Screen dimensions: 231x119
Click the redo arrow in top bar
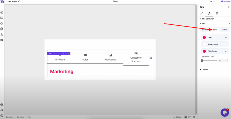214,1
